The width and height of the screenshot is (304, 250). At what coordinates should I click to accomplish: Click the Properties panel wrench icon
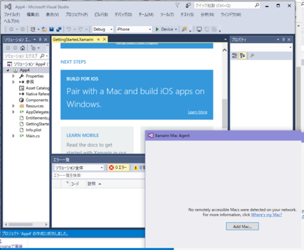(252, 55)
